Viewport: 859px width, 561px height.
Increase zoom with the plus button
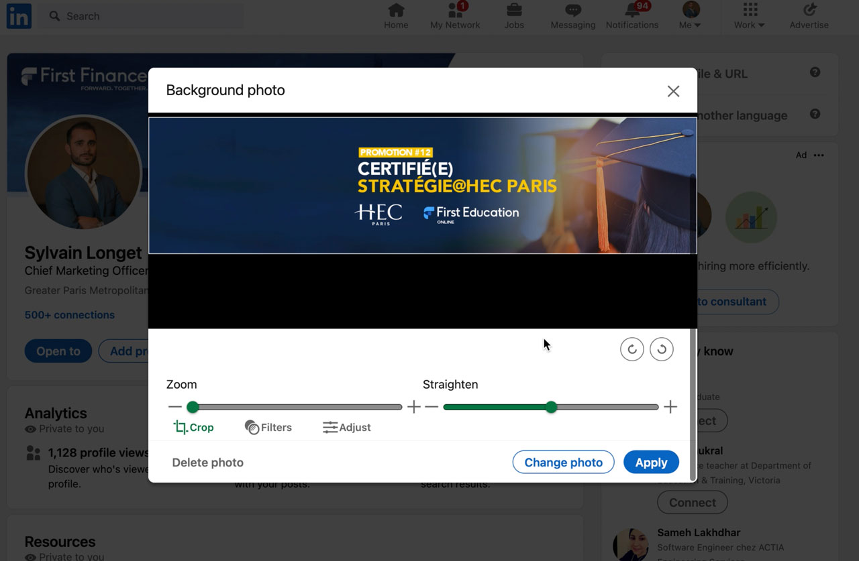coord(413,407)
